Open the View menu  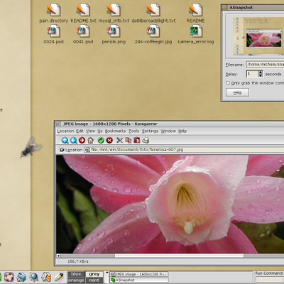[90, 131]
